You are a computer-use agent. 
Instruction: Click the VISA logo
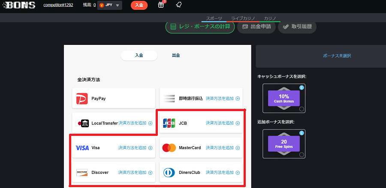click(x=82, y=148)
